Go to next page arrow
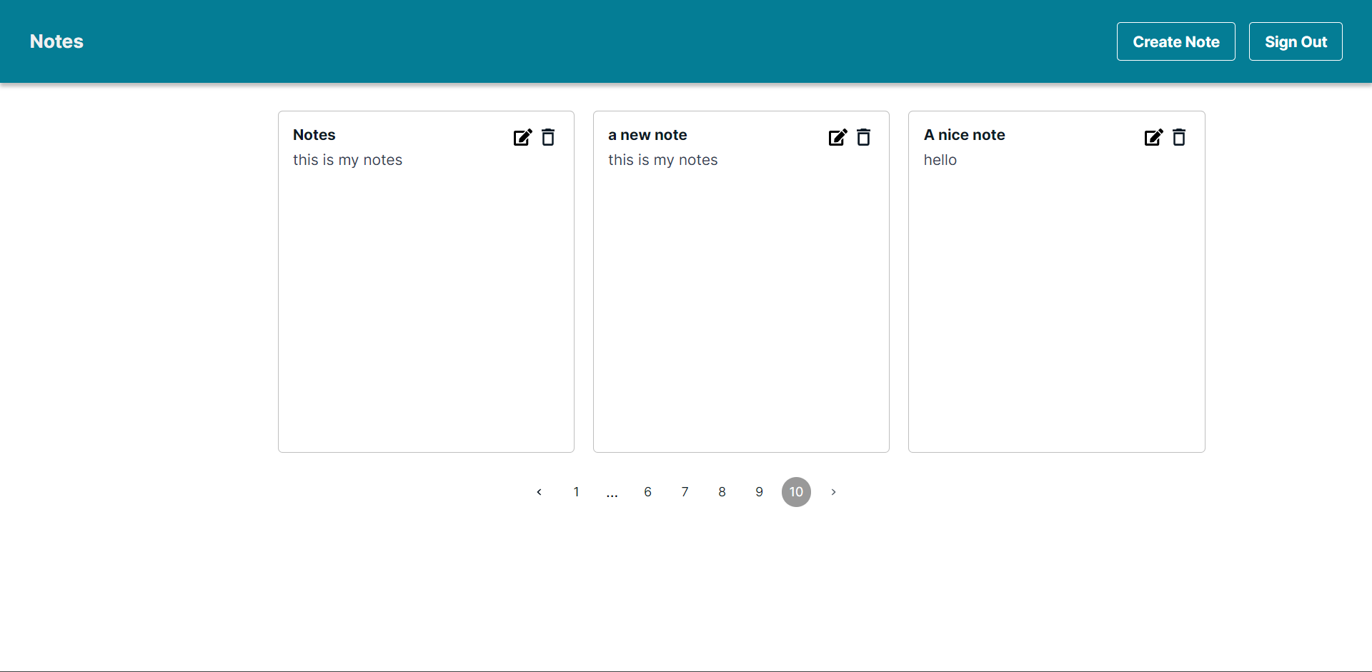This screenshot has height=672, width=1372. [x=833, y=492]
